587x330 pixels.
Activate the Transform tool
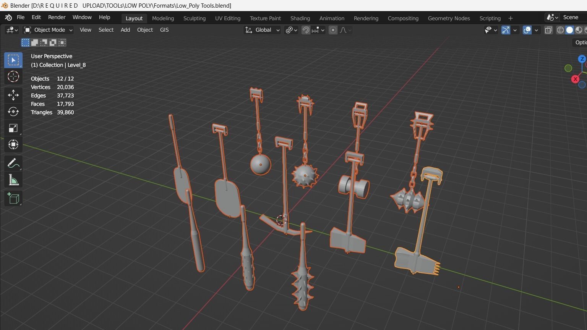click(x=13, y=144)
